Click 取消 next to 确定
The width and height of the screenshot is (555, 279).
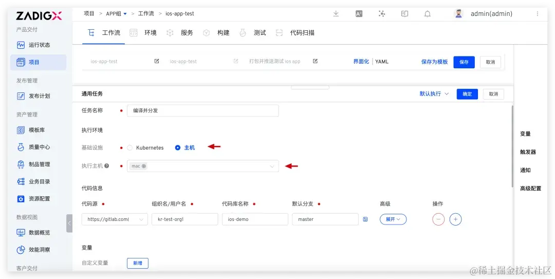[x=493, y=94]
